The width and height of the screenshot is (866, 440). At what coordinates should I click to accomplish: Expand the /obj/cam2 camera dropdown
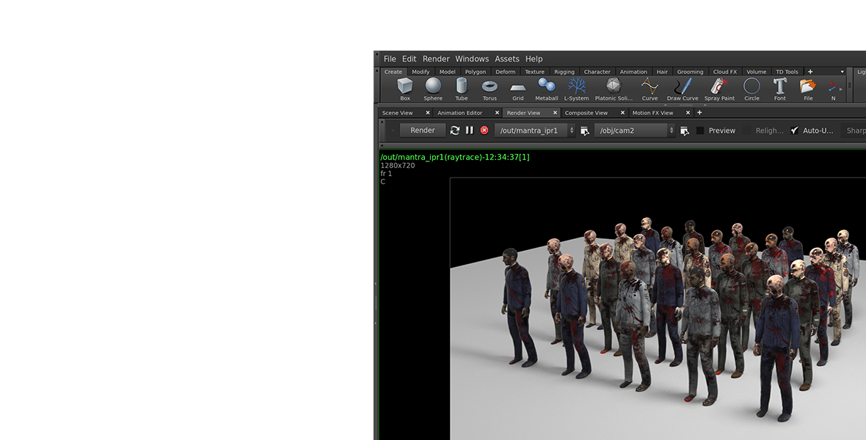(x=635, y=131)
